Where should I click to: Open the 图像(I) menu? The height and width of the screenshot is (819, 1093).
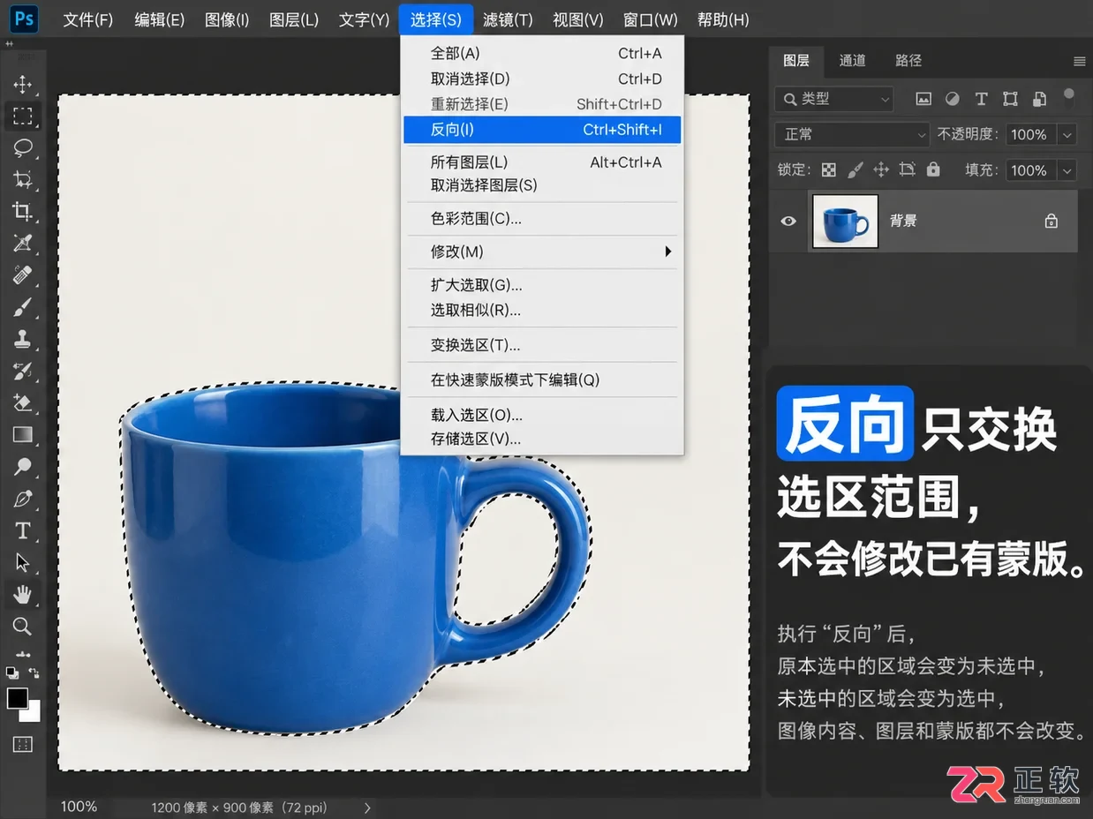227,19
